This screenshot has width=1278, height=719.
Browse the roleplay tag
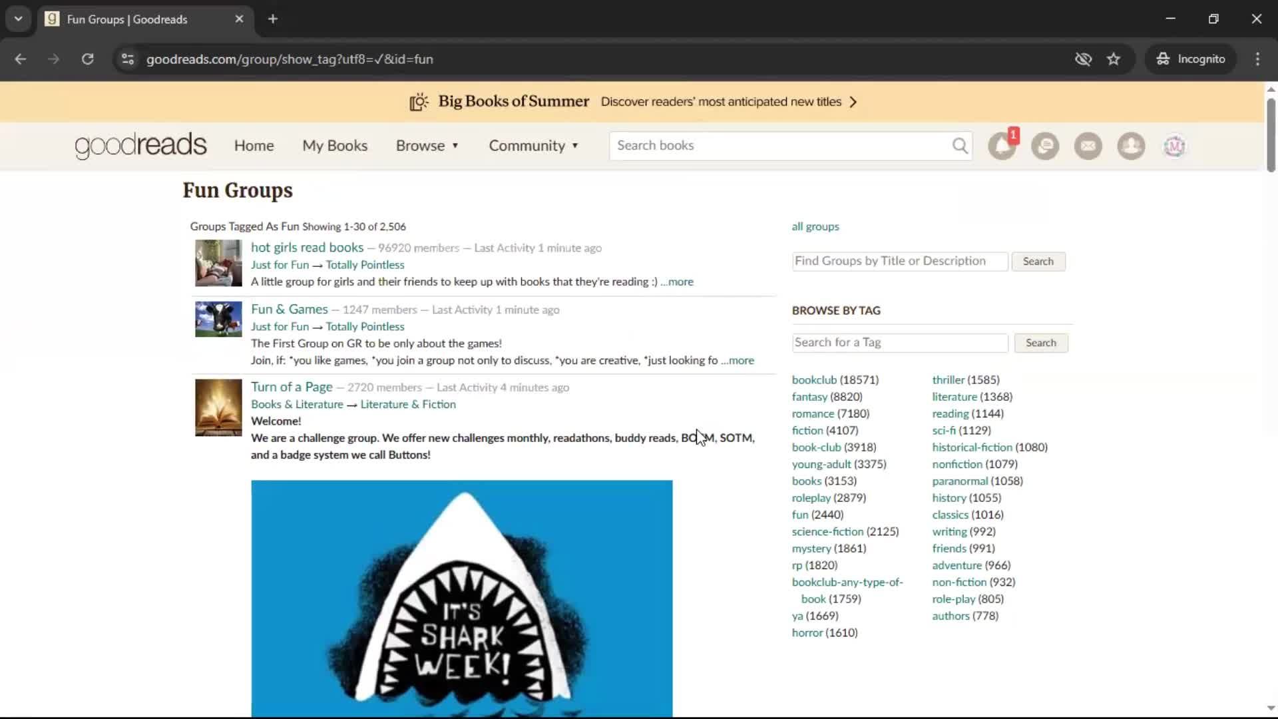click(811, 498)
